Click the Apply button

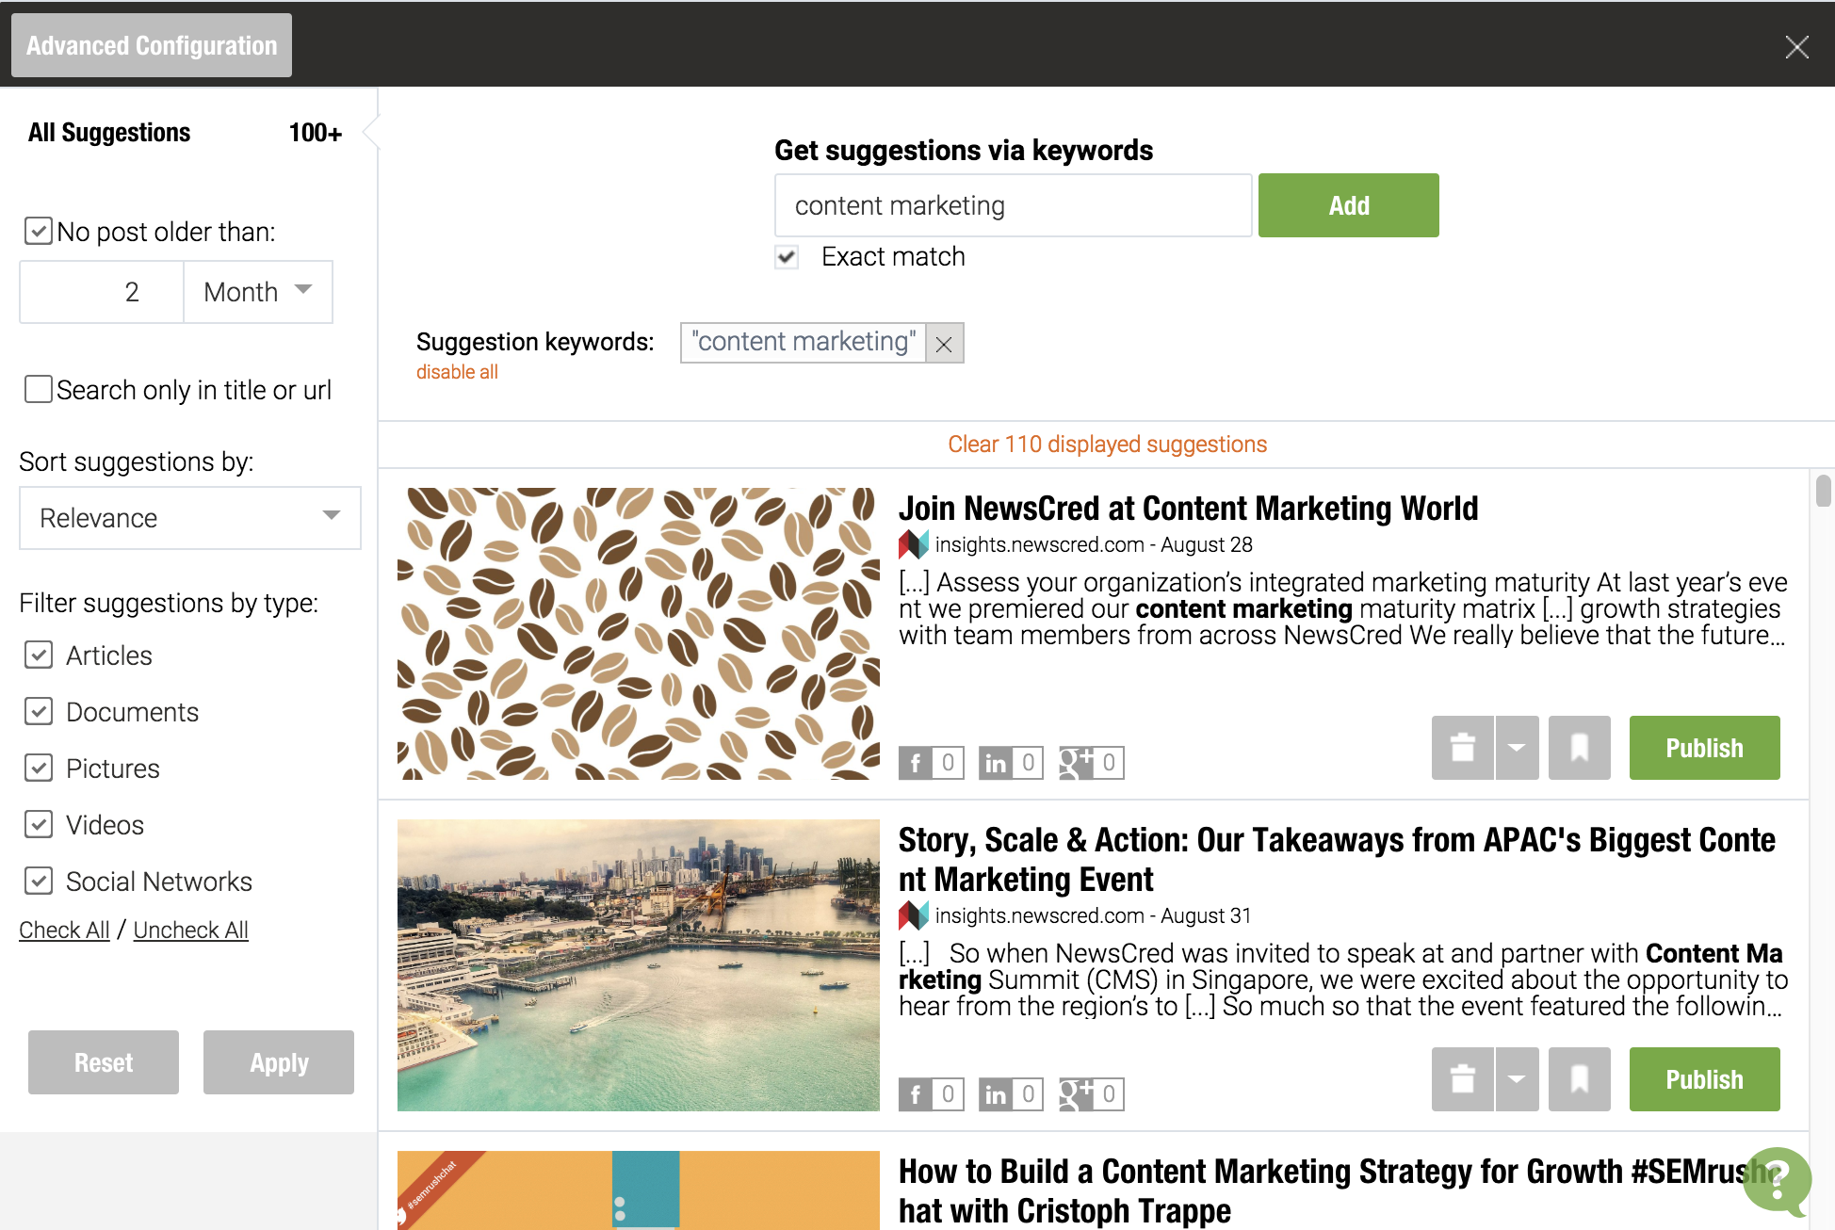coord(279,1062)
